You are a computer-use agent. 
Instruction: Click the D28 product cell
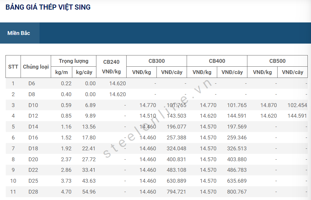point(33,192)
